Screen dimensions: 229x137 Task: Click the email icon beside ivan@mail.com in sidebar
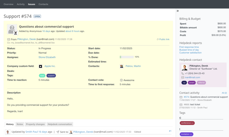point(182,78)
